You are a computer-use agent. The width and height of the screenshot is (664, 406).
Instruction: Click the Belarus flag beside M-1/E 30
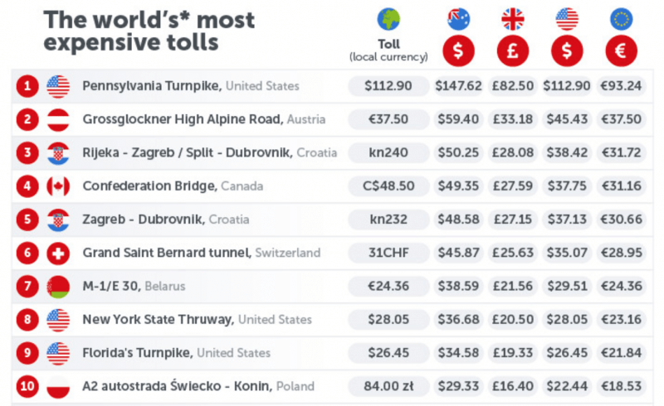(58, 287)
